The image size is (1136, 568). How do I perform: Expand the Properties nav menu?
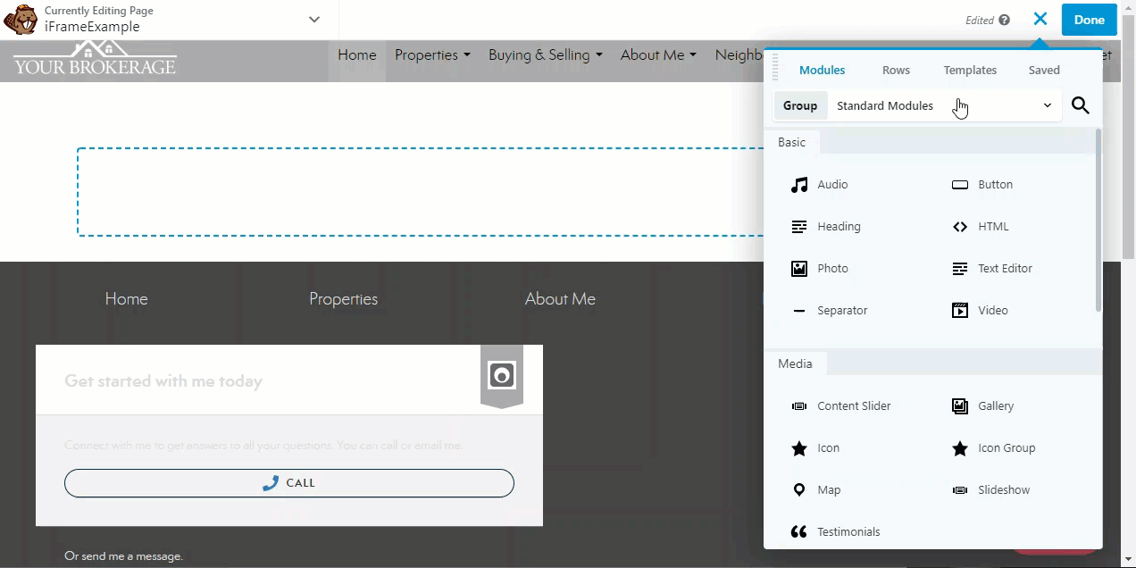(x=432, y=55)
